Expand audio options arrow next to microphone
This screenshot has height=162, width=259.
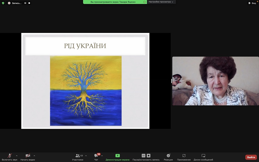coord(17,156)
